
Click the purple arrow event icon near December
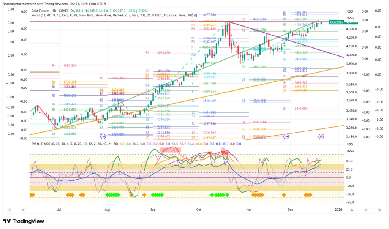pyautogui.click(x=286, y=136)
